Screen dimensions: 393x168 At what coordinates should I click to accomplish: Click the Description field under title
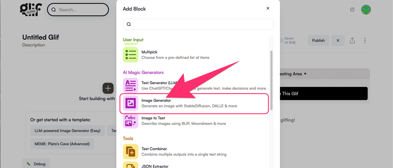point(34,45)
